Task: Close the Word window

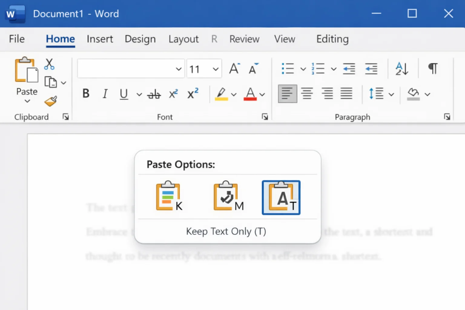Action: click(x=448, y=13)
